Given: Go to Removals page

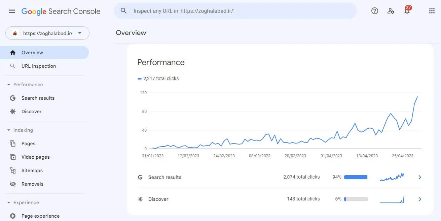Looking at the screenshot, I should [44, 184].
